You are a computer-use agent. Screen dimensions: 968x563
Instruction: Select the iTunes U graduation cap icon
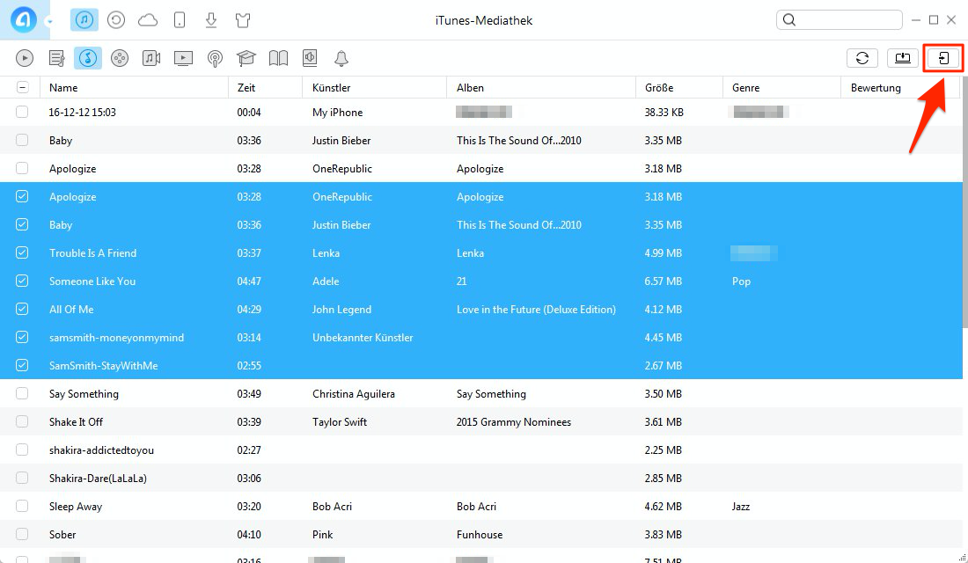(x=246, y=58)
